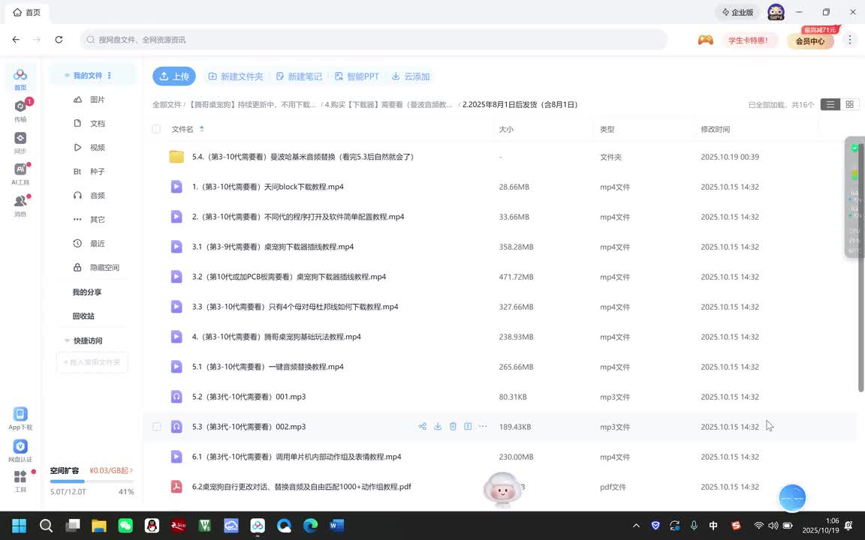Image resolution: width=865 pixels, height=540 pixels.
Task: Open more actions for 5.3 002.mp3
Action: click(483, 427)
